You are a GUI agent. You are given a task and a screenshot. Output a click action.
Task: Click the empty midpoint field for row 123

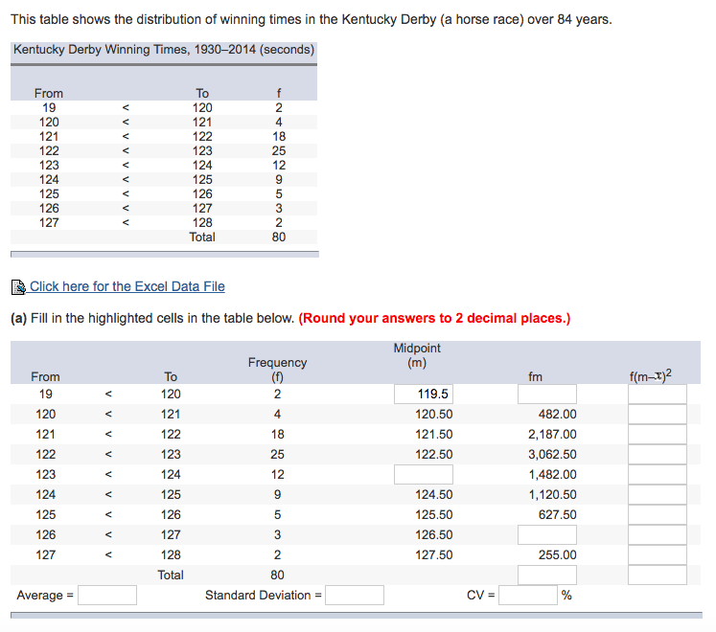pos(424,475)
